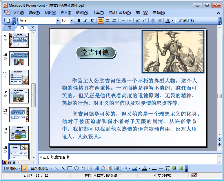
Task: Select slide 11 thumbnail
Action: 19,78
